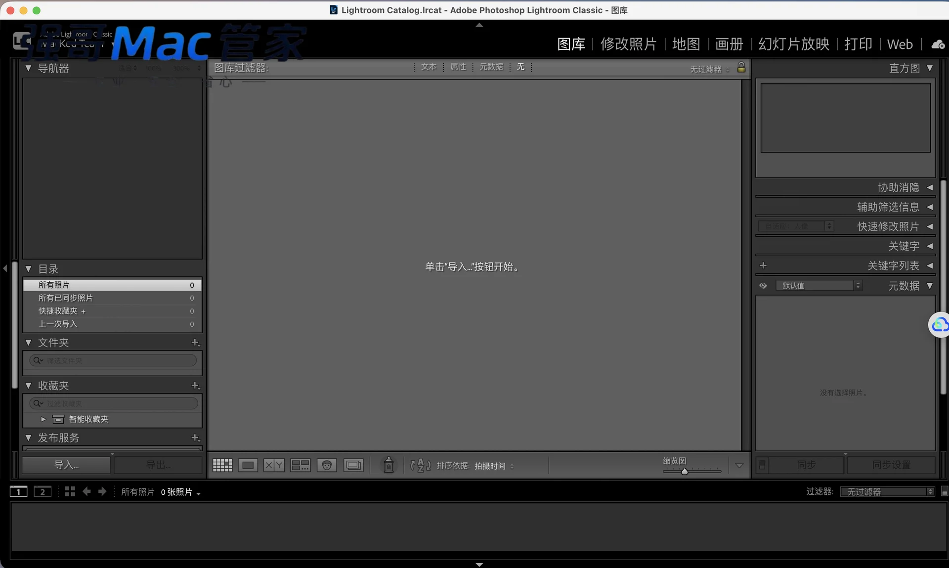Add new collection with plus icon
The width and height of the screenshot is (949, 568).
pos(196,386)
